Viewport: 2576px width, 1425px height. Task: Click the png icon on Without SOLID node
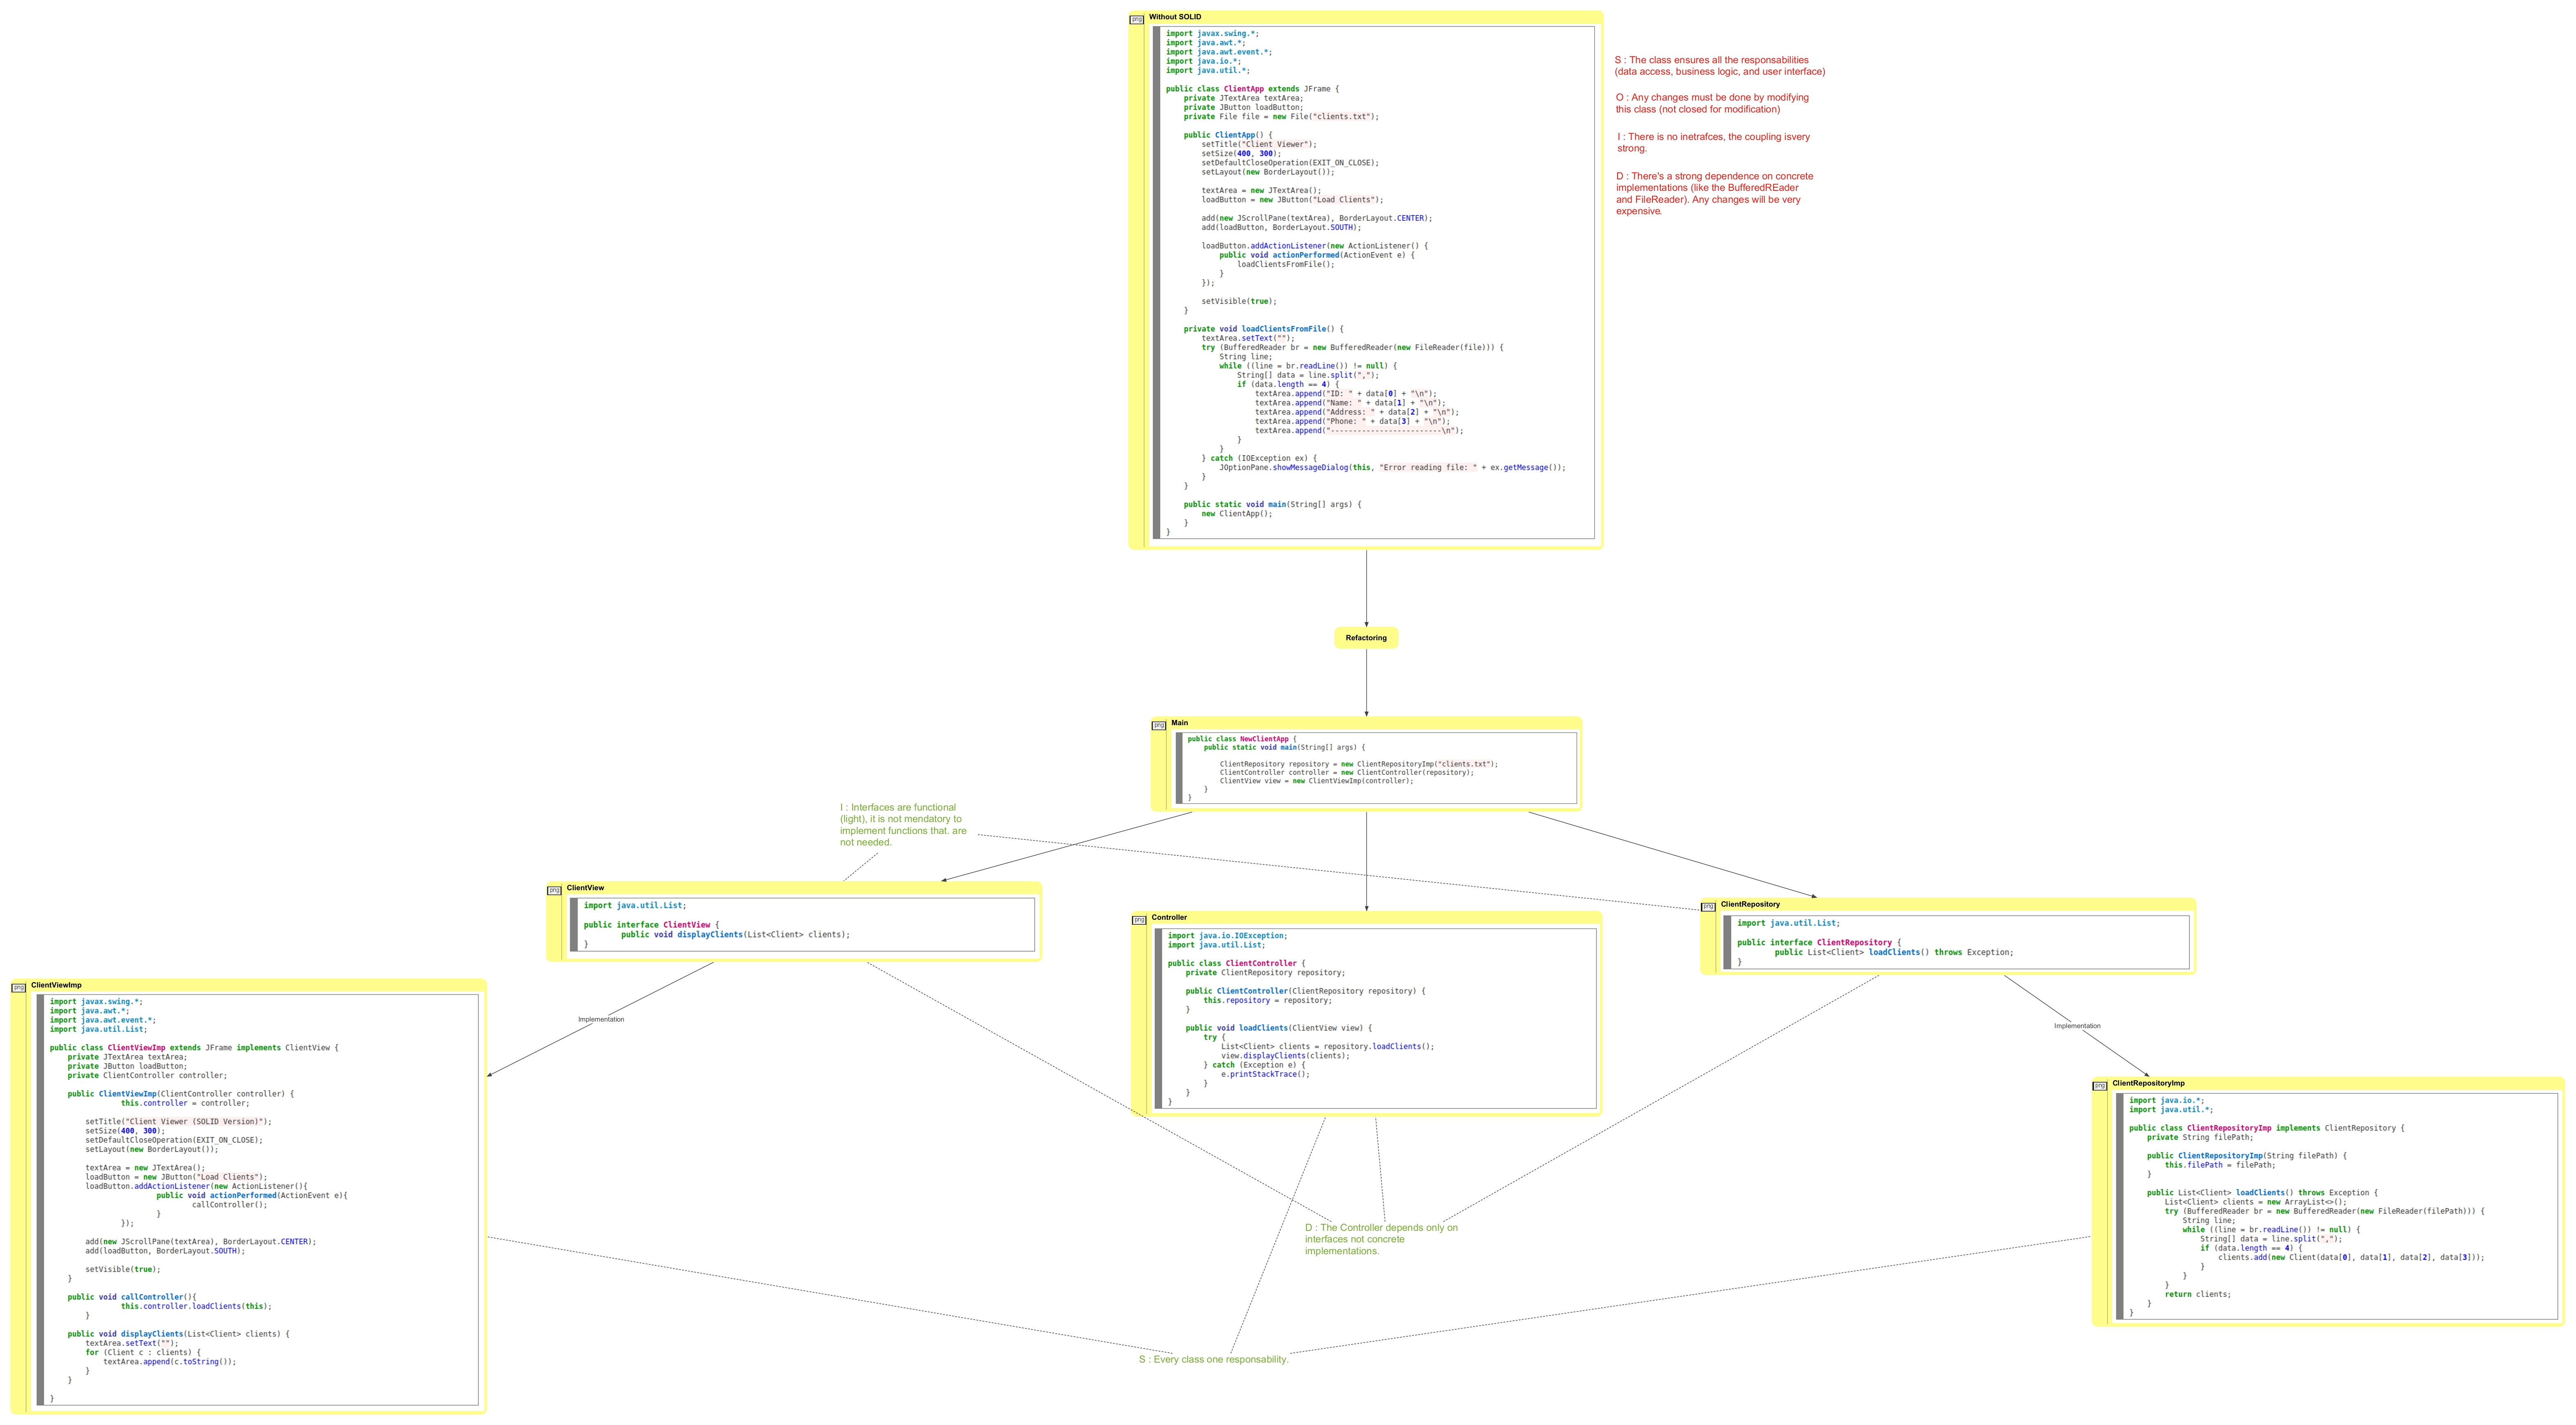pos(1137,20)
